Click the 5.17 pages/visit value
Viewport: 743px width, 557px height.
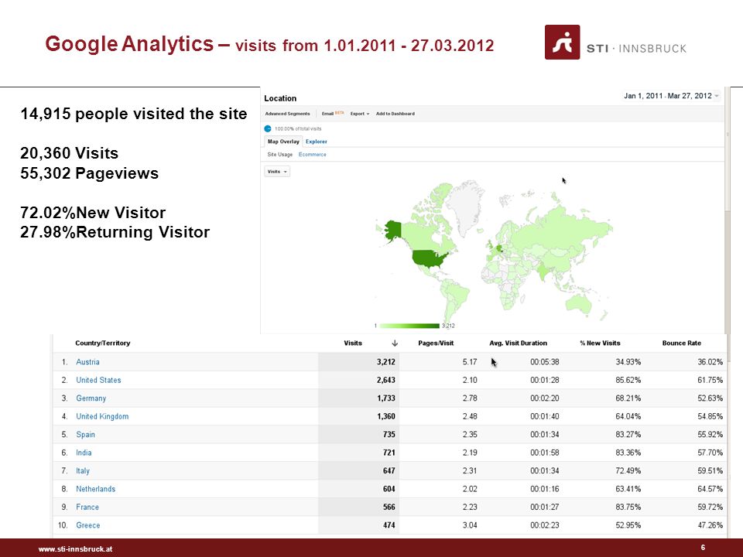[470, 362]
